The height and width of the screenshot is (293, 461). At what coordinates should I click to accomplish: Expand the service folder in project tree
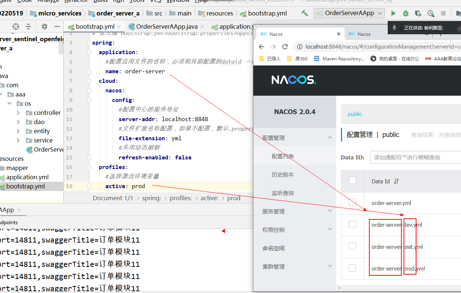(18, 140)
